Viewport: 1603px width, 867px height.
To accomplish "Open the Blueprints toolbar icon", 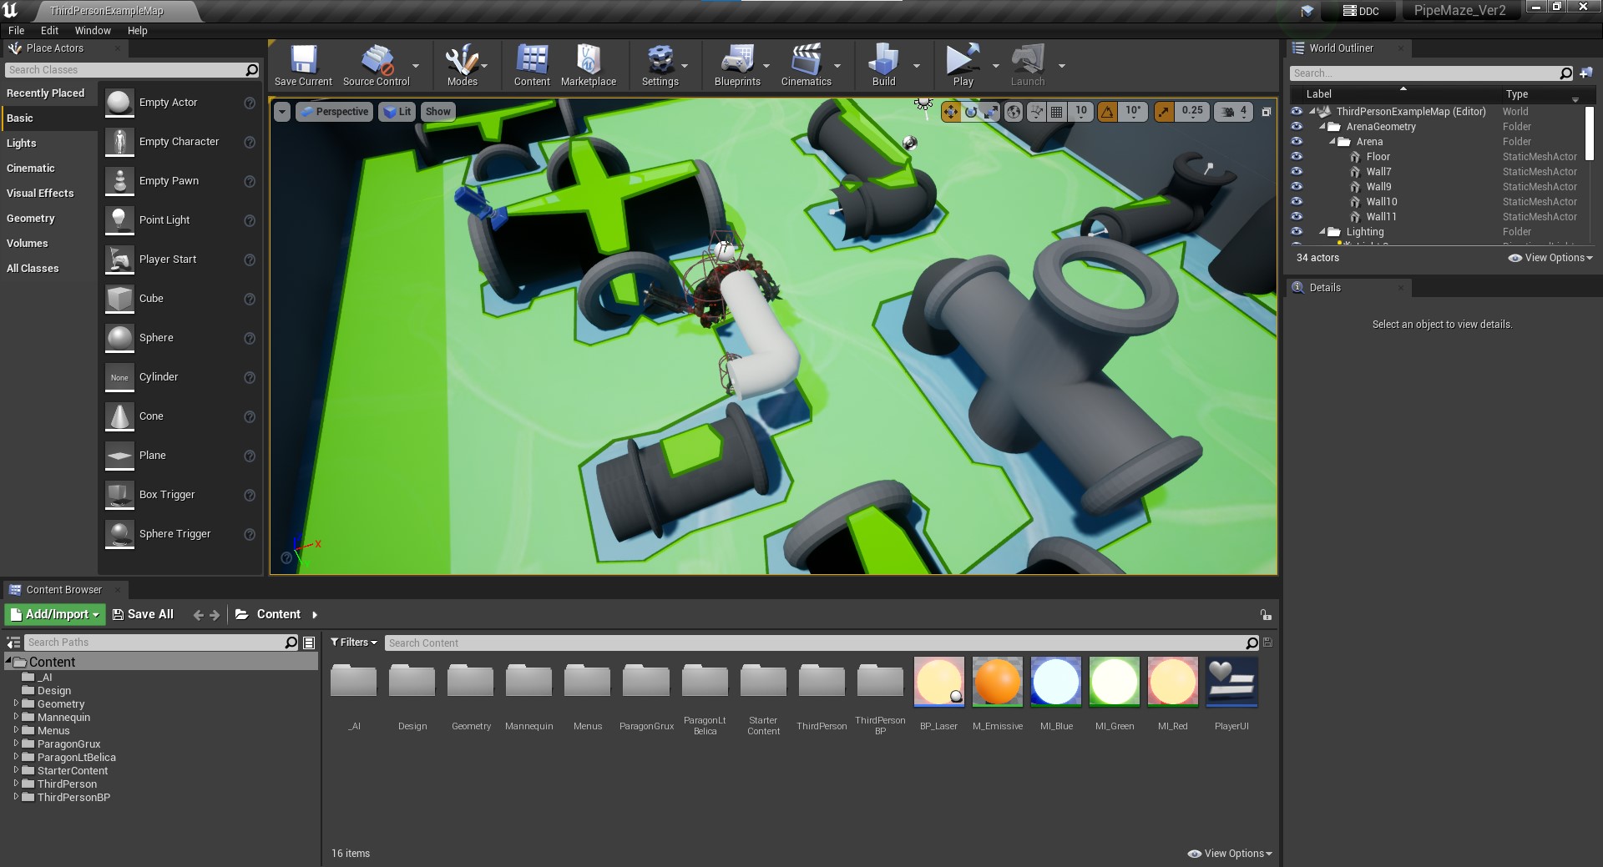I will point(737,59).
